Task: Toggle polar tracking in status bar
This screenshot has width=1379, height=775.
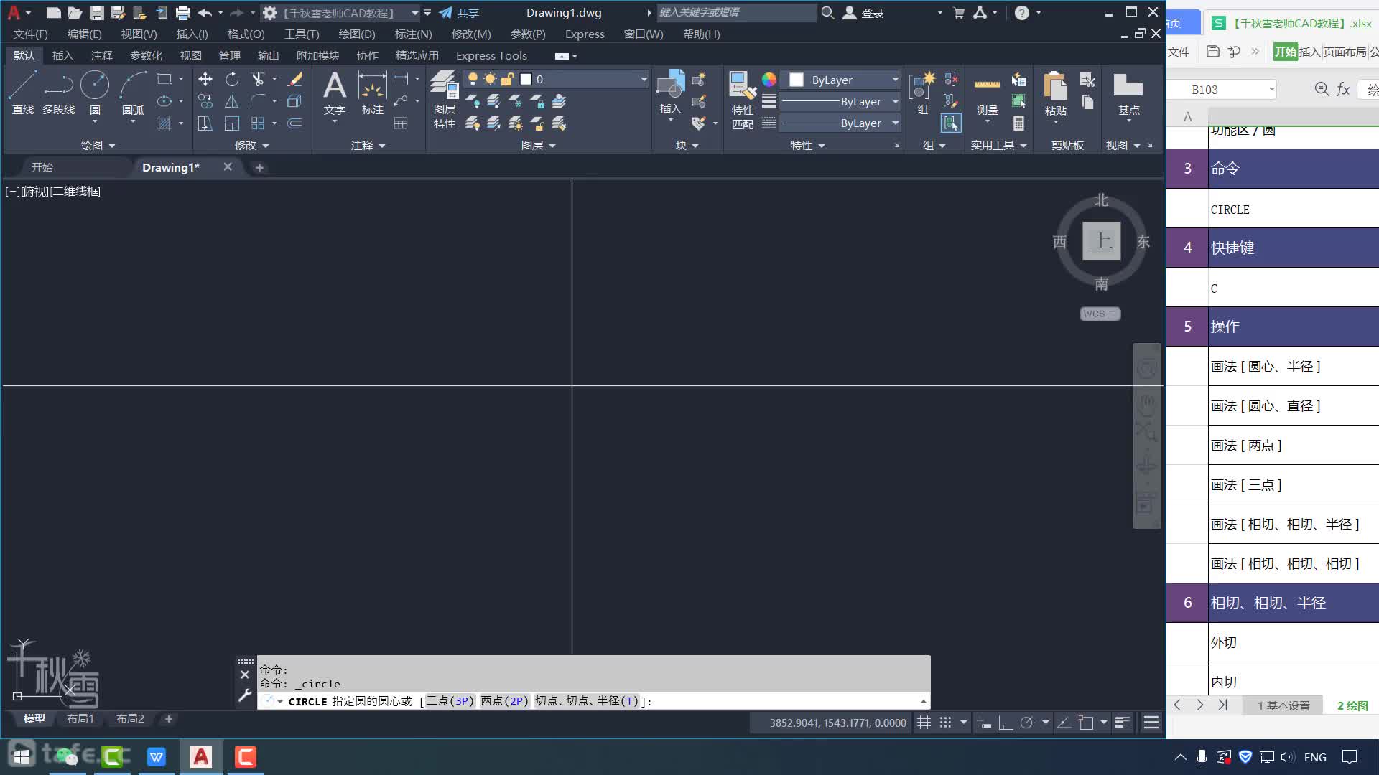Action: pyautogui.click(x=1027, y=723)
